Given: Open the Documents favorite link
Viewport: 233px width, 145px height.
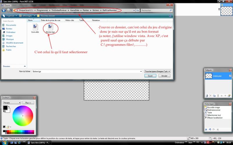Looking at the screenshot, I should 11,25.
